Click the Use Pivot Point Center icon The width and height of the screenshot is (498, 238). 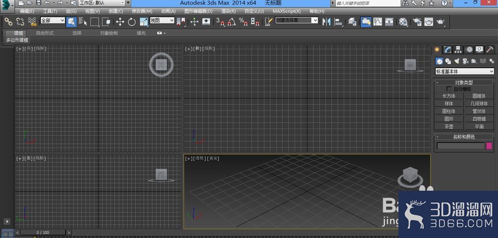coord(181,21)
